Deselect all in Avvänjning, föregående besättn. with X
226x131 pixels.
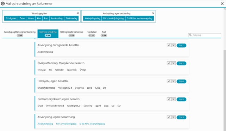pos(174,46)
